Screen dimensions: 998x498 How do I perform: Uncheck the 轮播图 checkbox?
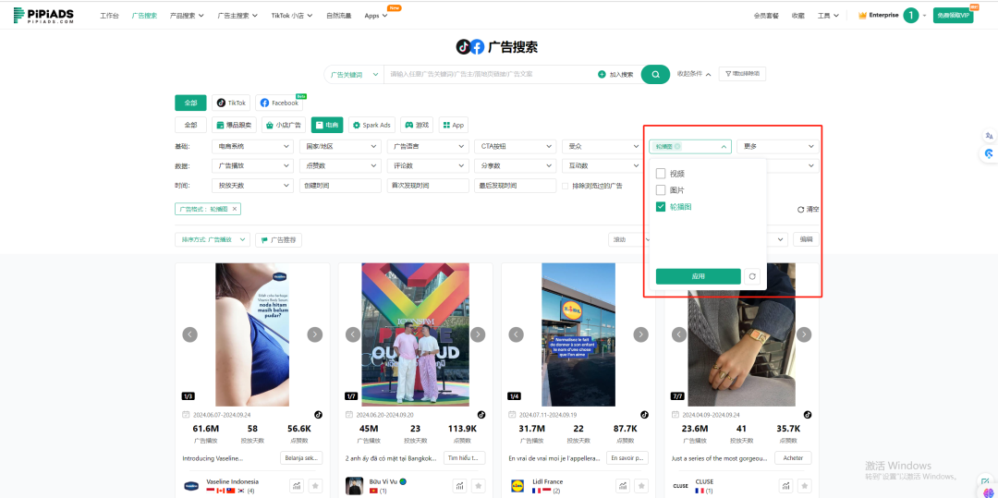click(x=661, y=207)
